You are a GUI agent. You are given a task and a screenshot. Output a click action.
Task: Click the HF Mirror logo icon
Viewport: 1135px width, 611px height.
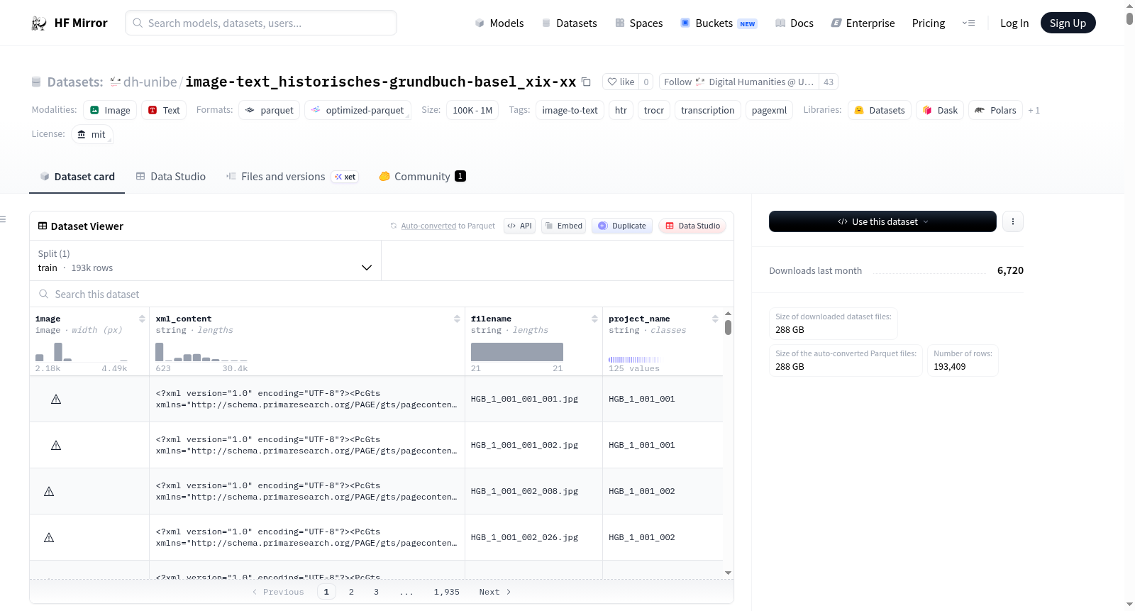(x=39, y=23)
